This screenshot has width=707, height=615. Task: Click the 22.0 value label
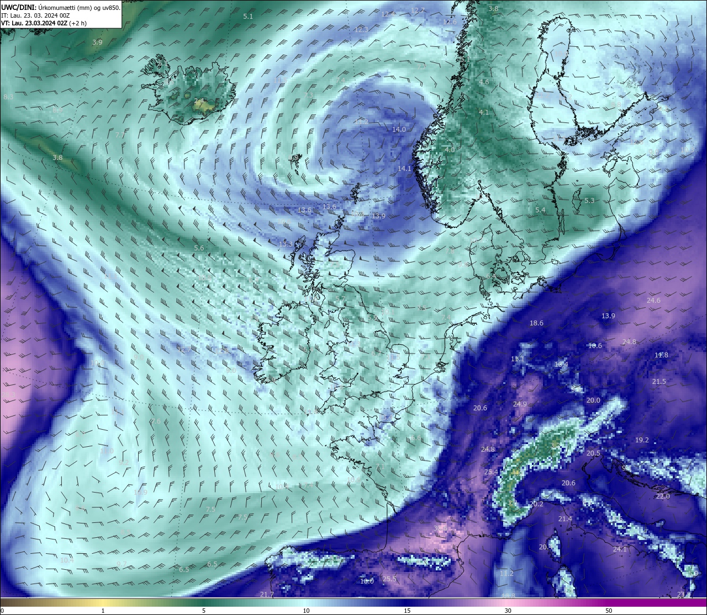pyautogui.click(x=663, y=496)
